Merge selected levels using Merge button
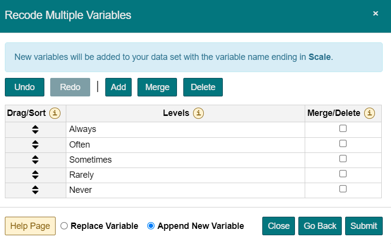Viewport: 391px width, 244px height. [157, 87]
